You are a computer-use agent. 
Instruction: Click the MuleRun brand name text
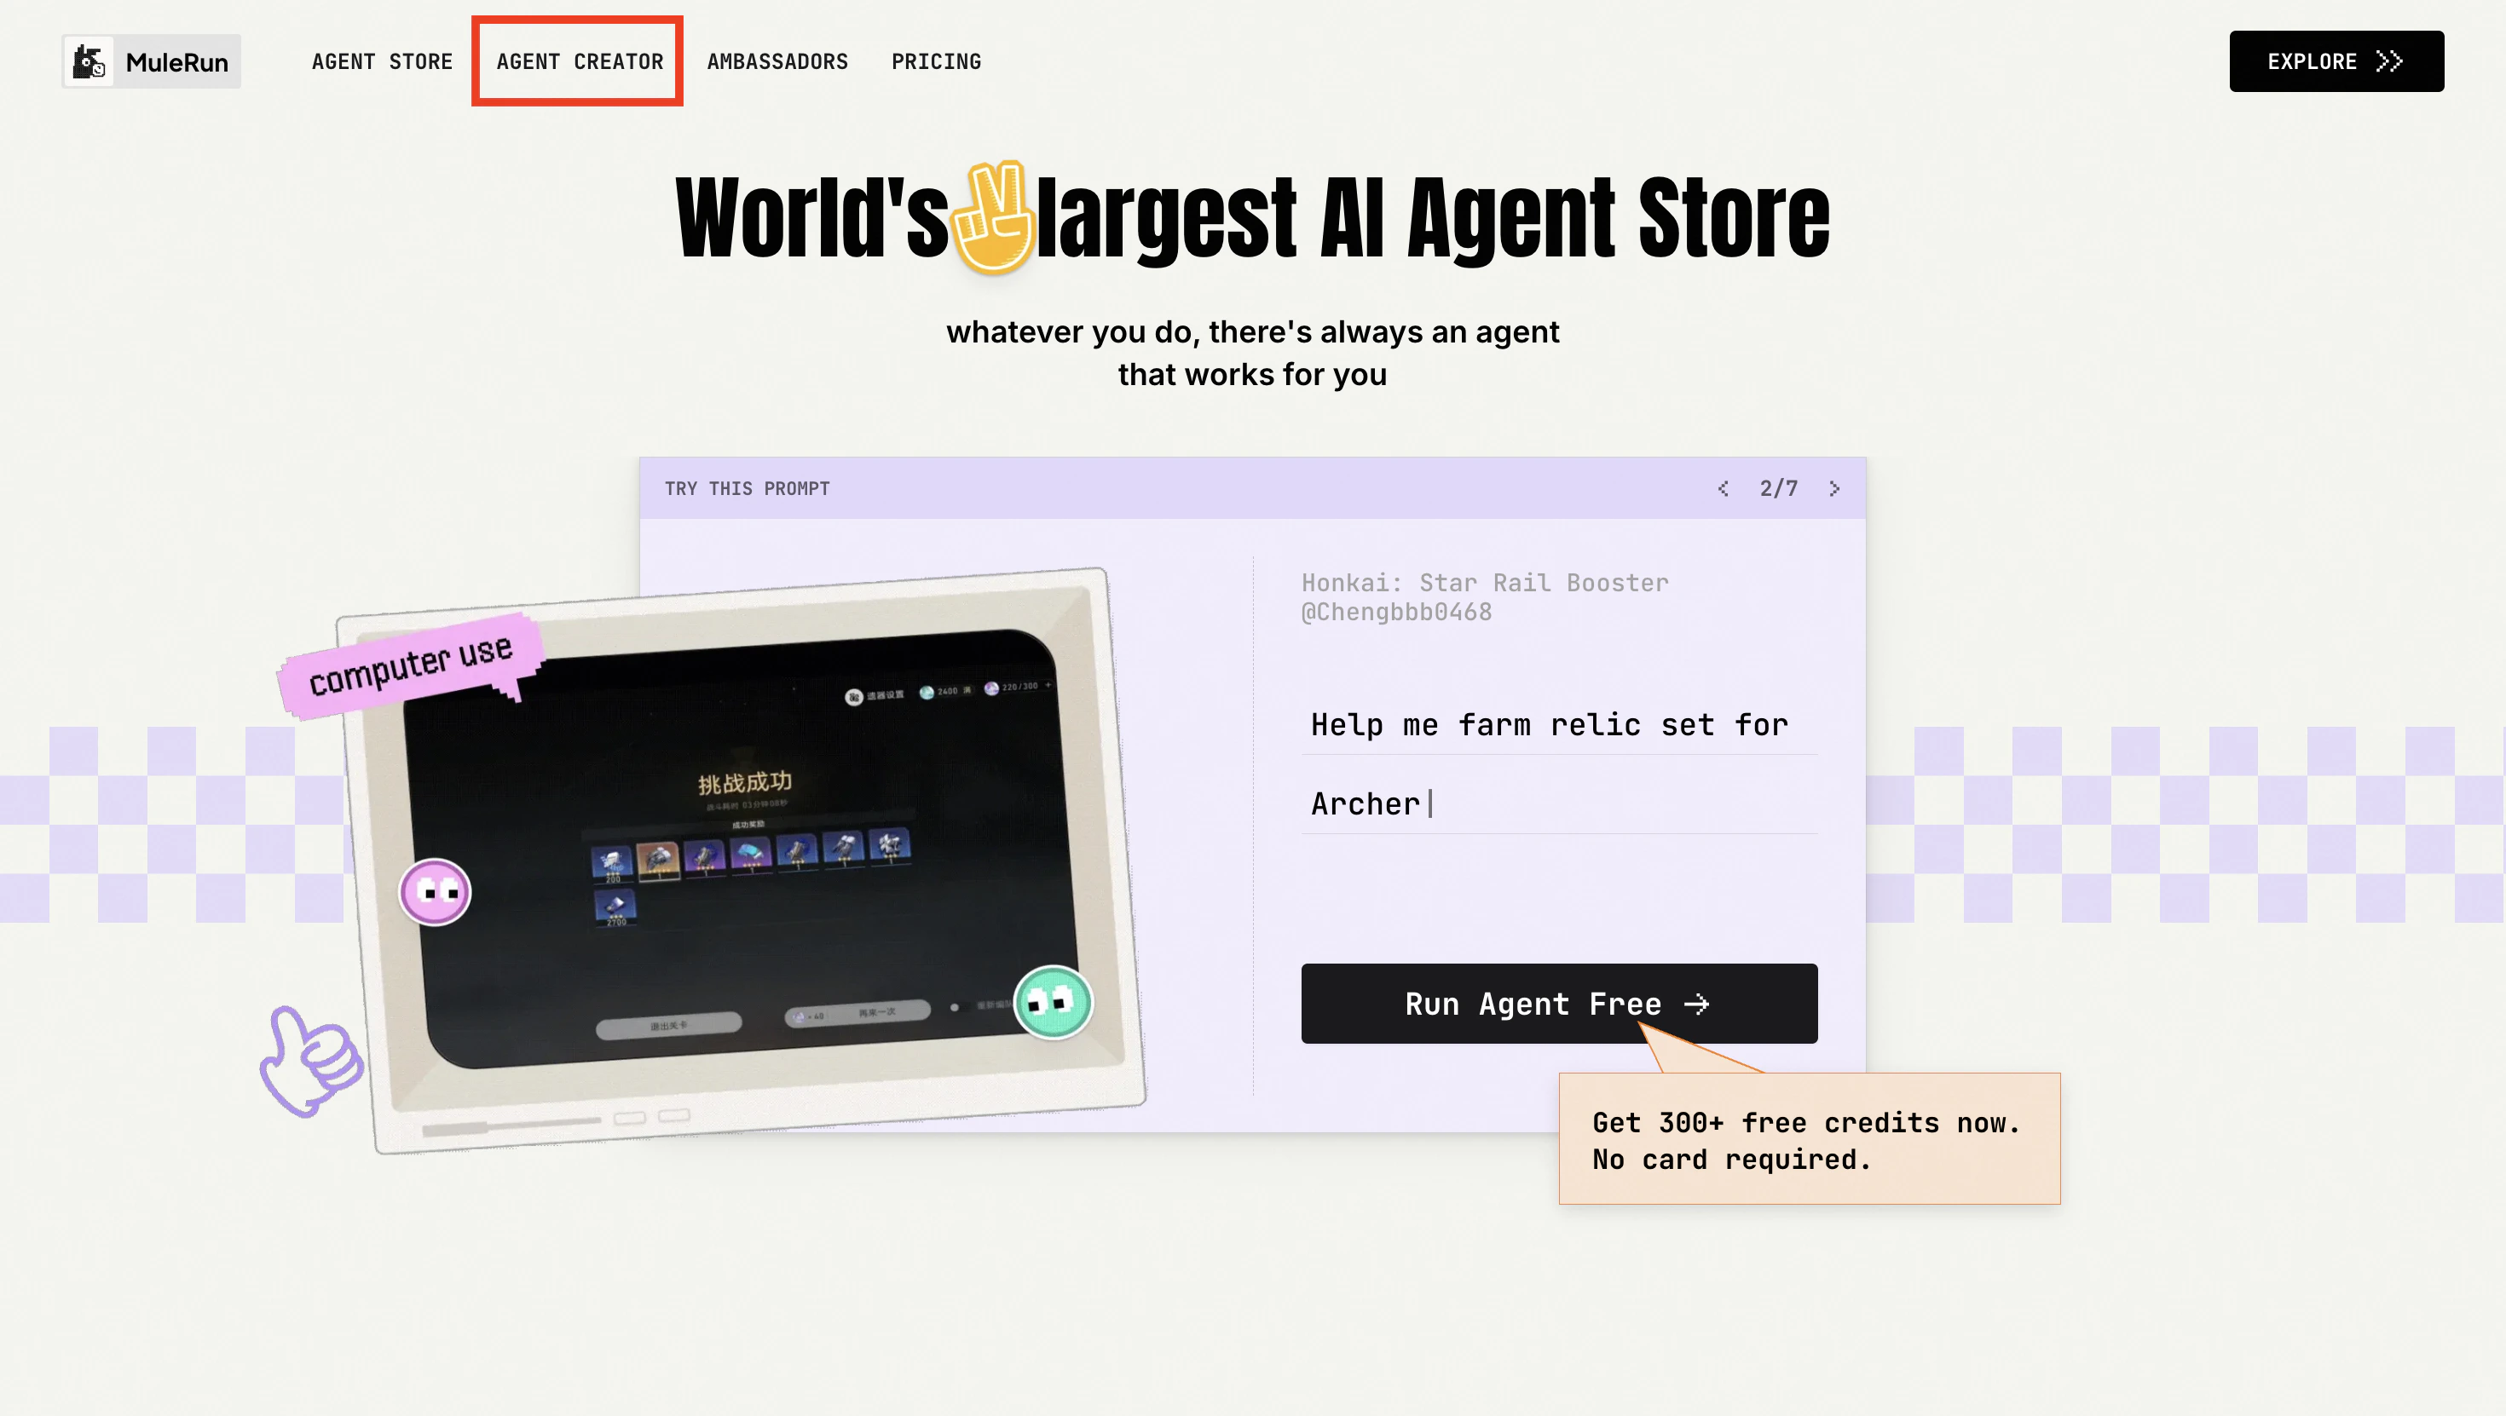point(177,62)
